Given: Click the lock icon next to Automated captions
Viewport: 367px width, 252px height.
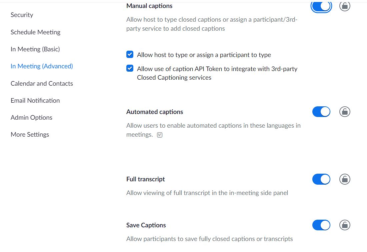Looking at the screenshot, I should pos(345,112).
